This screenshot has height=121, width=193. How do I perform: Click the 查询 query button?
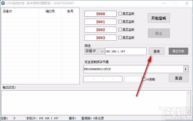[156, 51]
